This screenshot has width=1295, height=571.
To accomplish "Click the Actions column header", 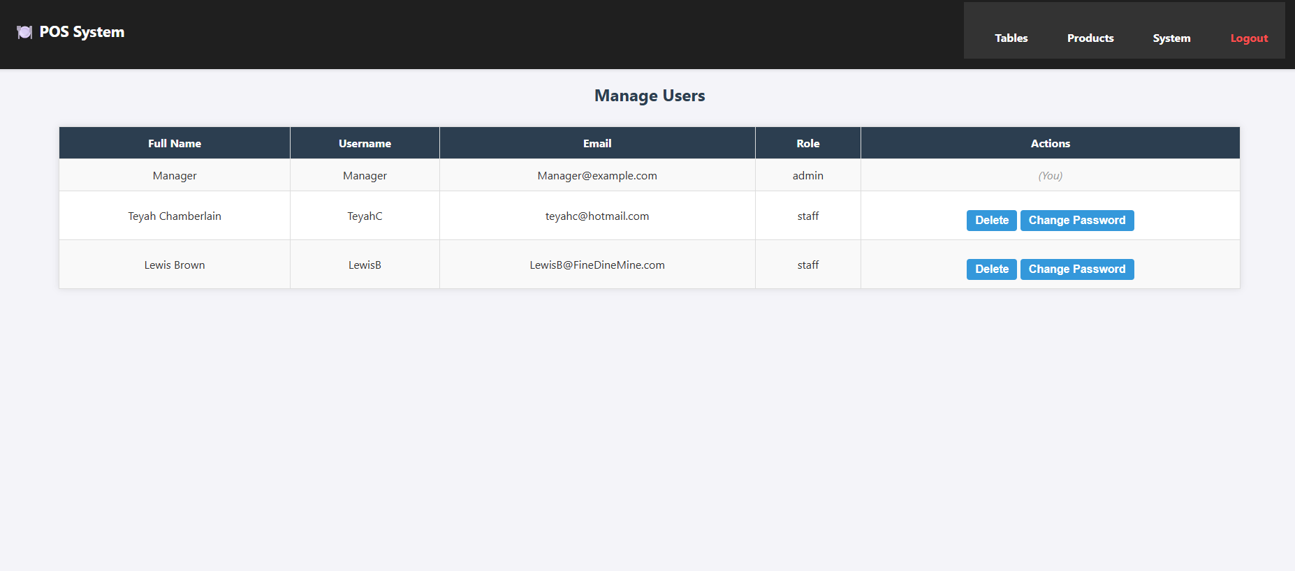I will tap(1050, 144).
